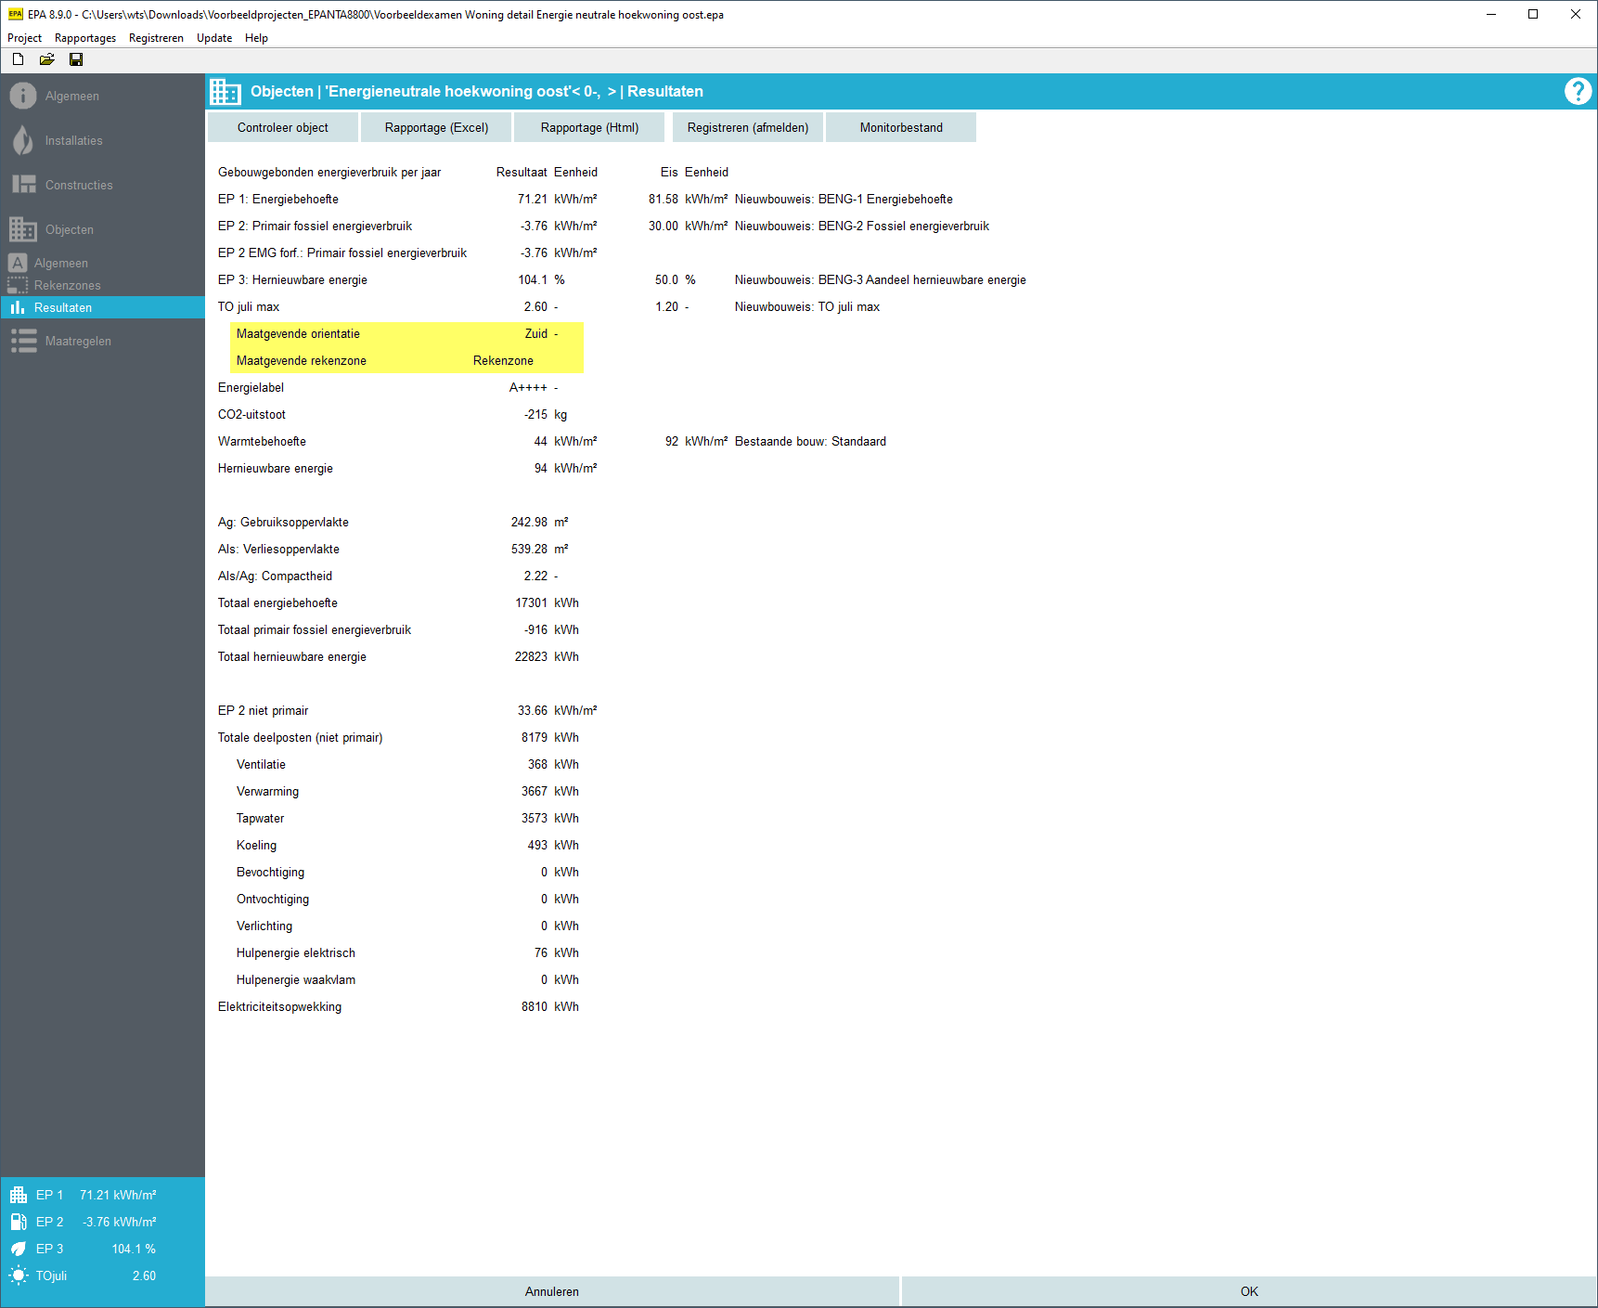
Task: Click Totaal energiebehoefte 17301 value
Action: [x=532, y=602]
